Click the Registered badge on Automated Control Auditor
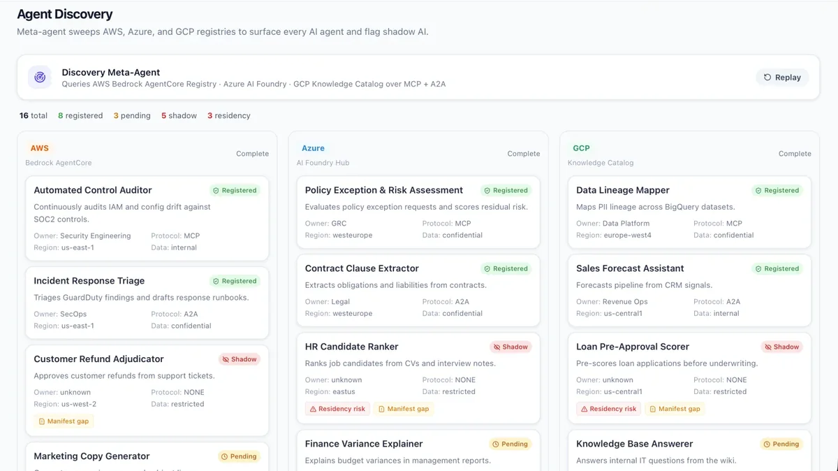 click(x=235, y=190)
